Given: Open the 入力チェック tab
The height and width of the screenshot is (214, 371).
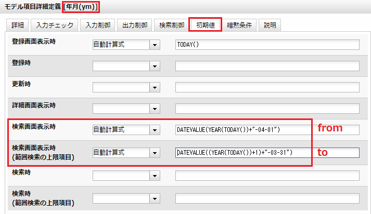Looking at the screenshot, I should click(x=55, y=25).
